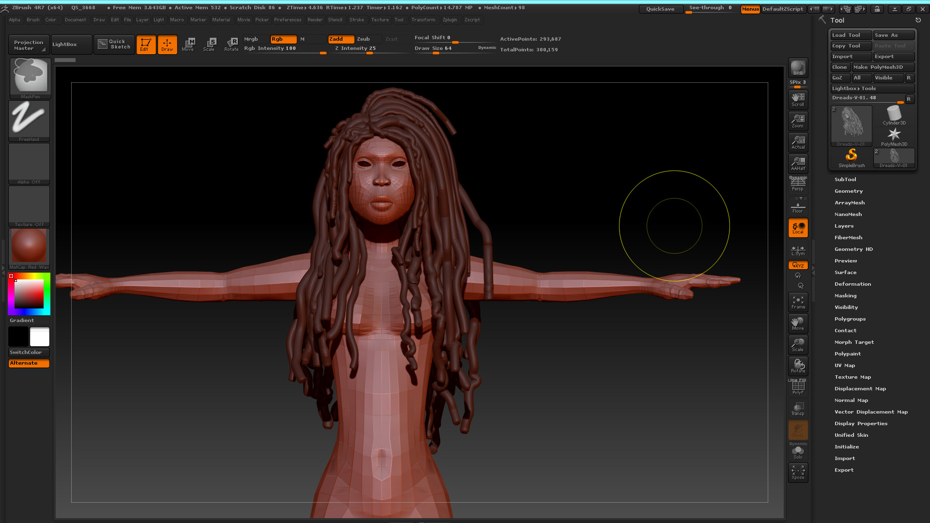Select Move transform mode in top shelf
Screen dimensions: 930x523
click(x=188, y=45)
